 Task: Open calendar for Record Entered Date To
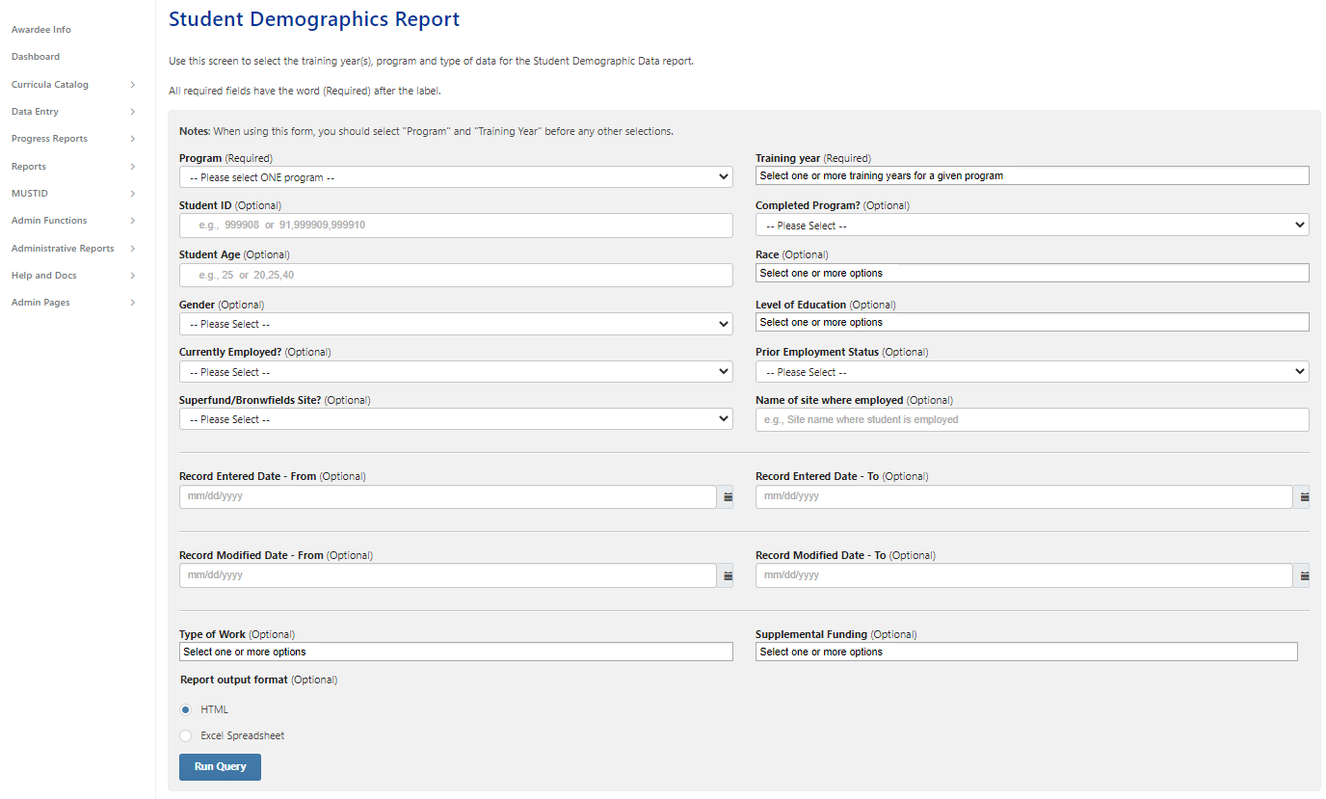pyautogui.click(x=1304, y=497)
